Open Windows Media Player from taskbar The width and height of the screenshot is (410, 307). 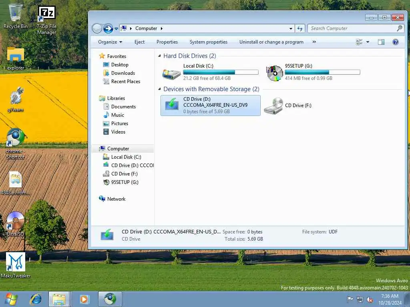coord(84,299)
